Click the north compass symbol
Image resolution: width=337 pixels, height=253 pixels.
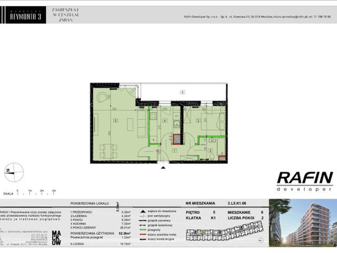point(14,172)
